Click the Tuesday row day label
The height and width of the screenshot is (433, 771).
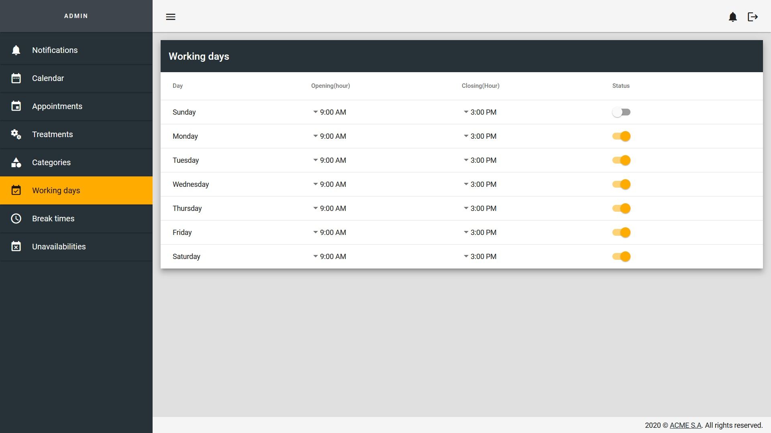(186, 160)
